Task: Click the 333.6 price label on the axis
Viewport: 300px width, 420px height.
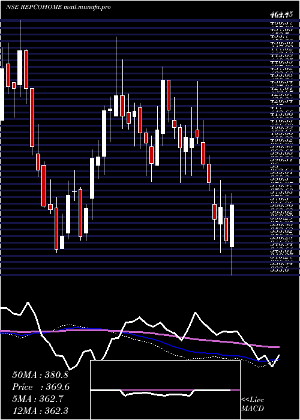Action: pyautogui.click(x=279, y=271)
